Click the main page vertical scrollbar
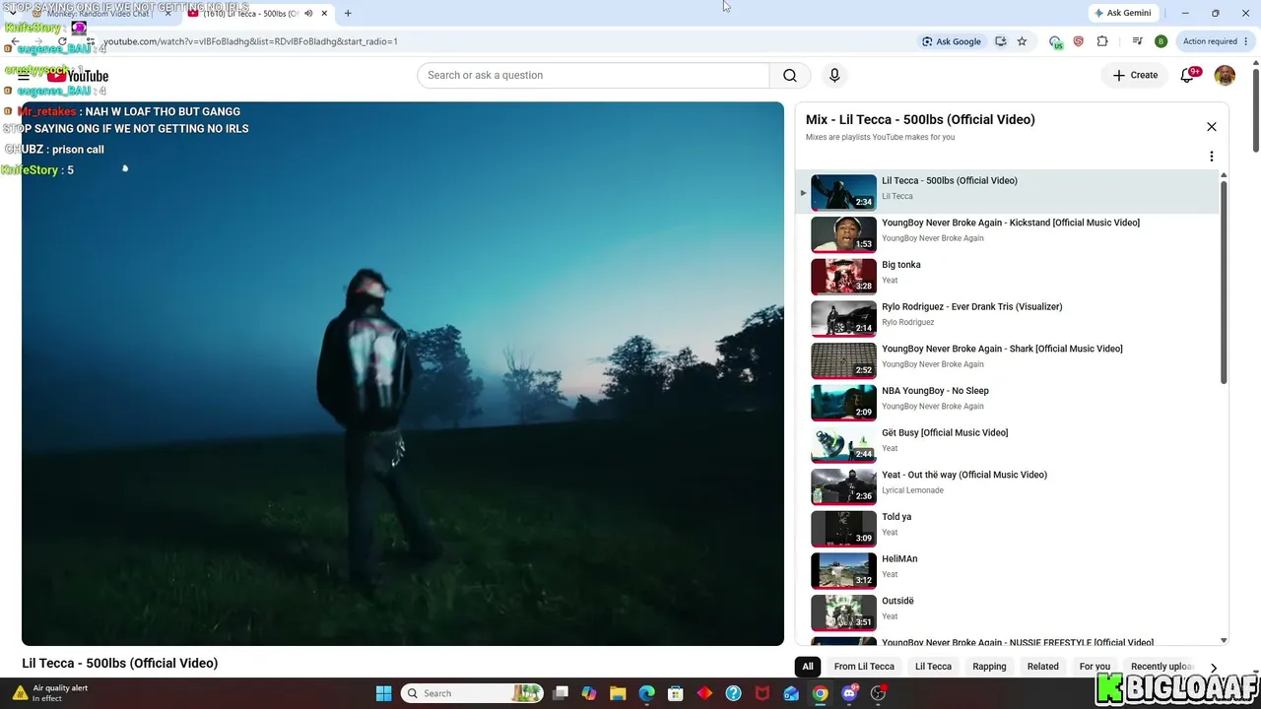This screenshot has width=1261, height=709. click(x=1255, y=111)
